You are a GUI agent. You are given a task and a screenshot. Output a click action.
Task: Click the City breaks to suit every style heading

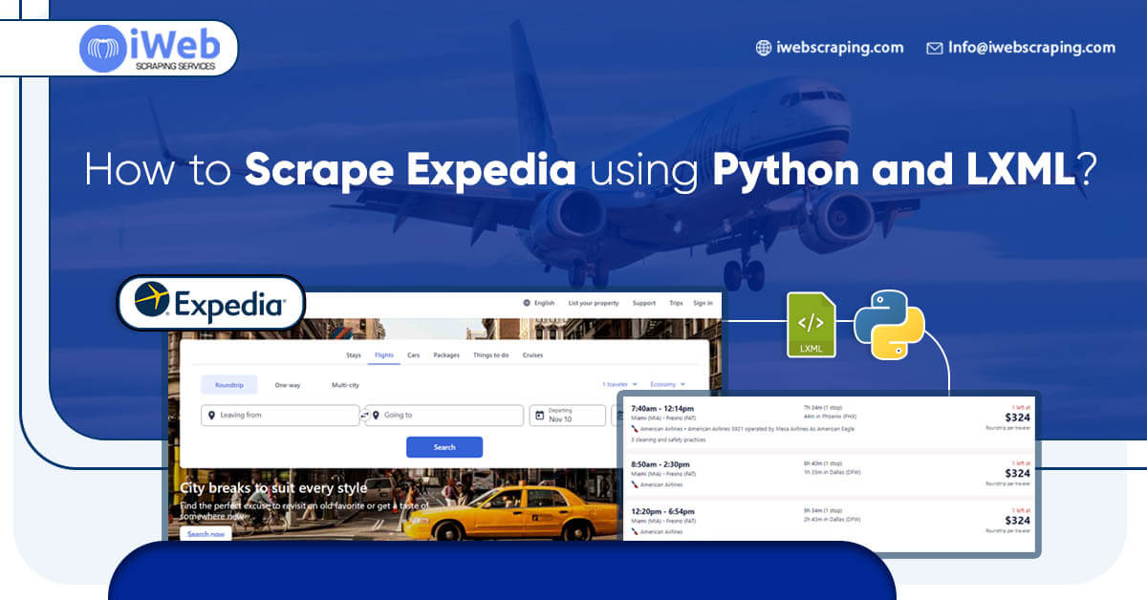pyautogui.click(x=273, y=488)
